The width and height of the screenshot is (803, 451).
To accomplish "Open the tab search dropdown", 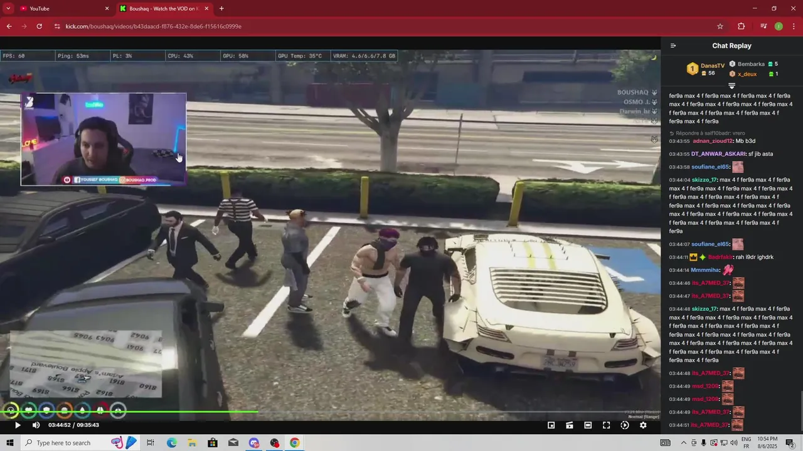I will click(x=8, y=9).
